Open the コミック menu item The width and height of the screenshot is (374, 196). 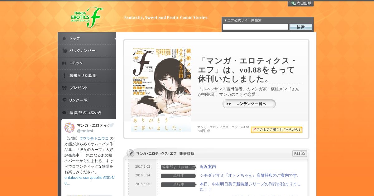87,63
